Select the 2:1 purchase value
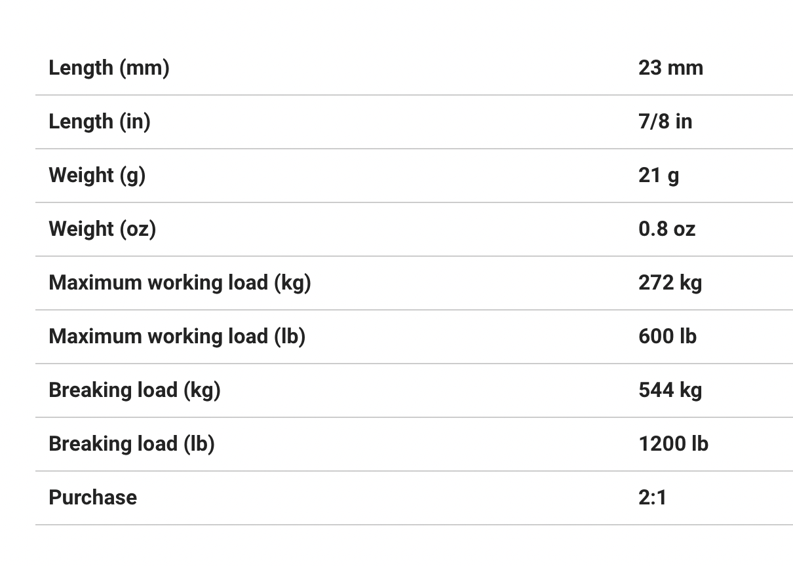 coord(652,497)
